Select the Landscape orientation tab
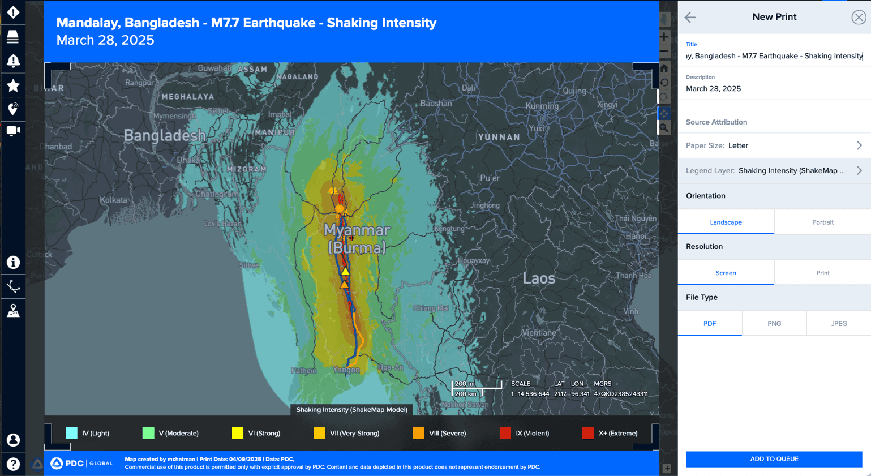Screen dimensions: 871x476 726,222
